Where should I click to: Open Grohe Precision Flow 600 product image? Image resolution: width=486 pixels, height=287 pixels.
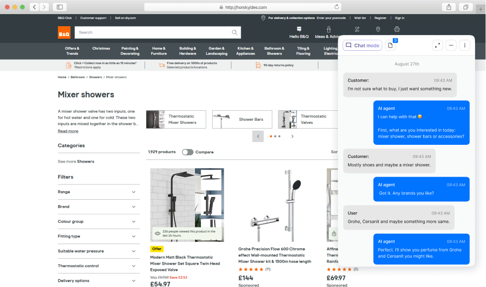(x=275, y=205)
